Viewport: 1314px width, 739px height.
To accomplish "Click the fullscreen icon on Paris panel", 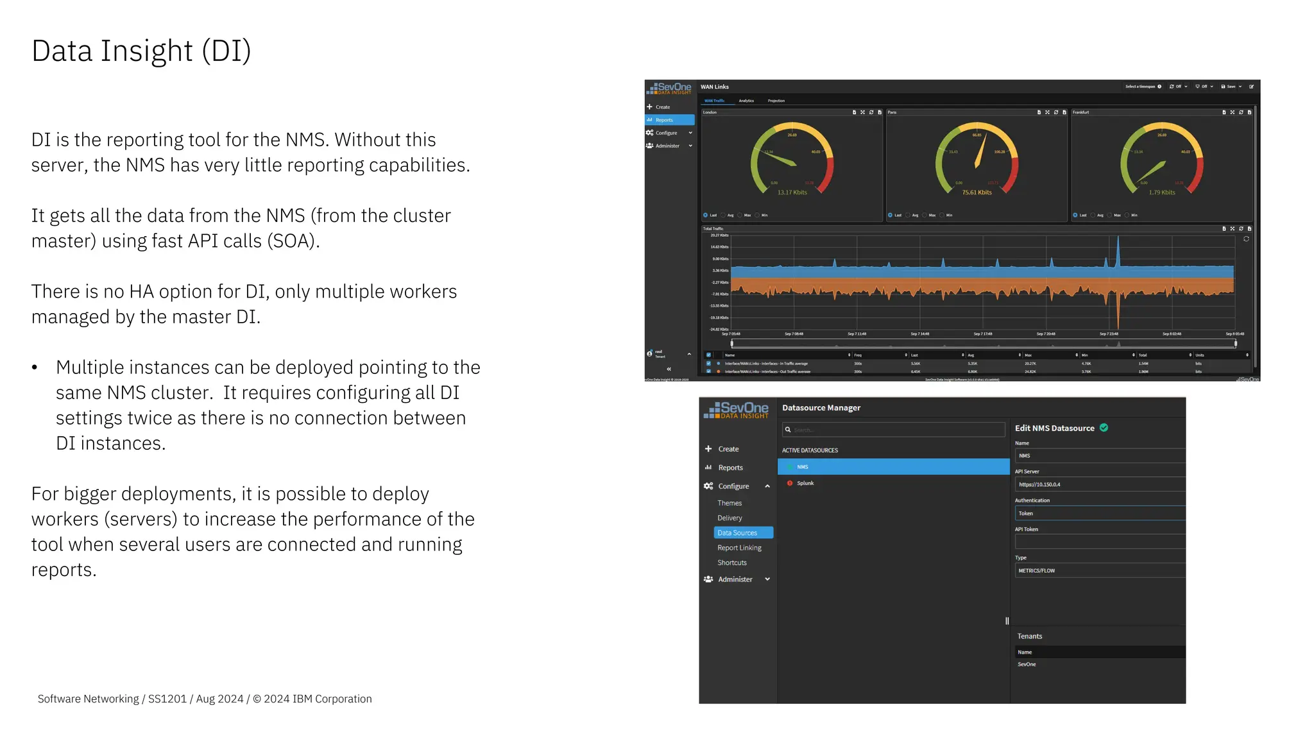I will click(1047, 112).
